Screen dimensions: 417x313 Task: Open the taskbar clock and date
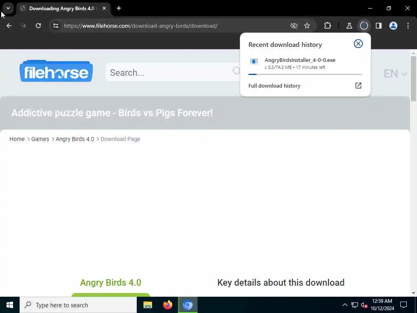coord(382,305)
